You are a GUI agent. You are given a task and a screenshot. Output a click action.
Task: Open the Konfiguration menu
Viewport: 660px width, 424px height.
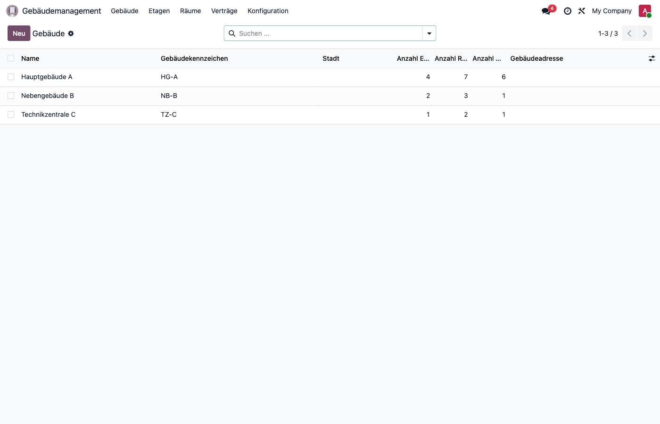point(268,11)
